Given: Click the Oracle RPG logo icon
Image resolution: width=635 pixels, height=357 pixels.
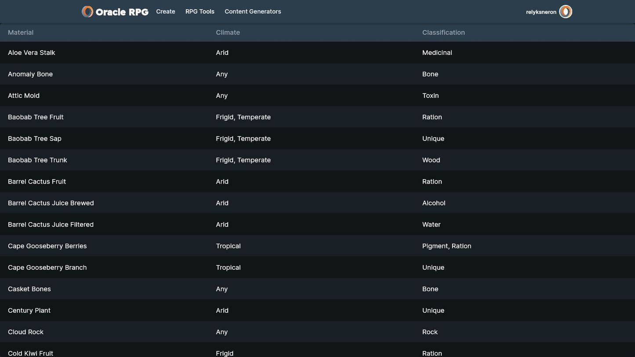Looking at the screenshot, I should point(87,12).
